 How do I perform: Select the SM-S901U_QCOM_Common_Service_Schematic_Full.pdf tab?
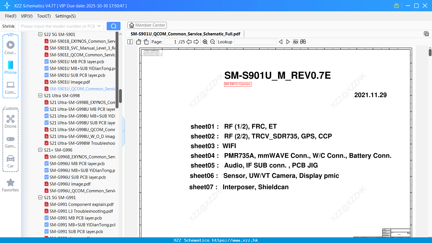(x=186, y=34)
